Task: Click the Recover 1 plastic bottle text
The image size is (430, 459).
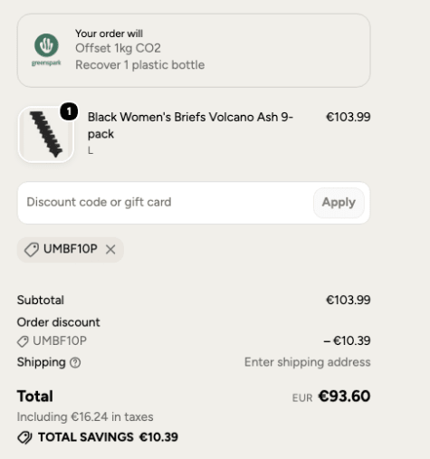Action: point(140,65)
